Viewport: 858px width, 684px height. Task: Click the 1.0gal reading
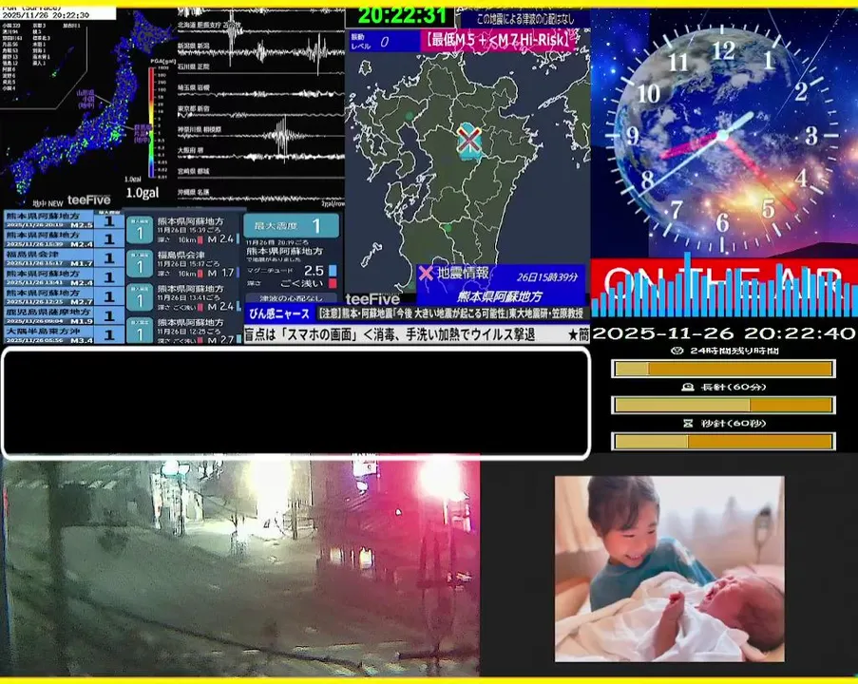point(143,193)
